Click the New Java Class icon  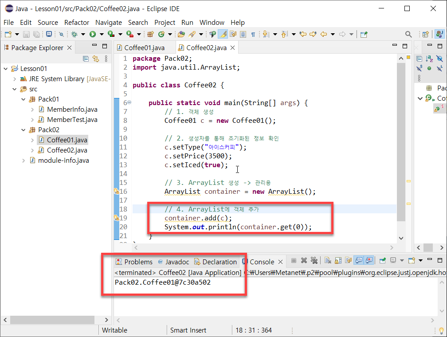161,34
